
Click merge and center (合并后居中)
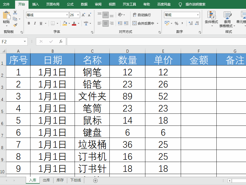click(x=143, y=23)
